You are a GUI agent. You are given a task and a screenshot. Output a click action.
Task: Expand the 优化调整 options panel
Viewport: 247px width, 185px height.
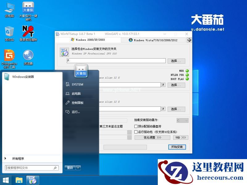click(153, 138)
